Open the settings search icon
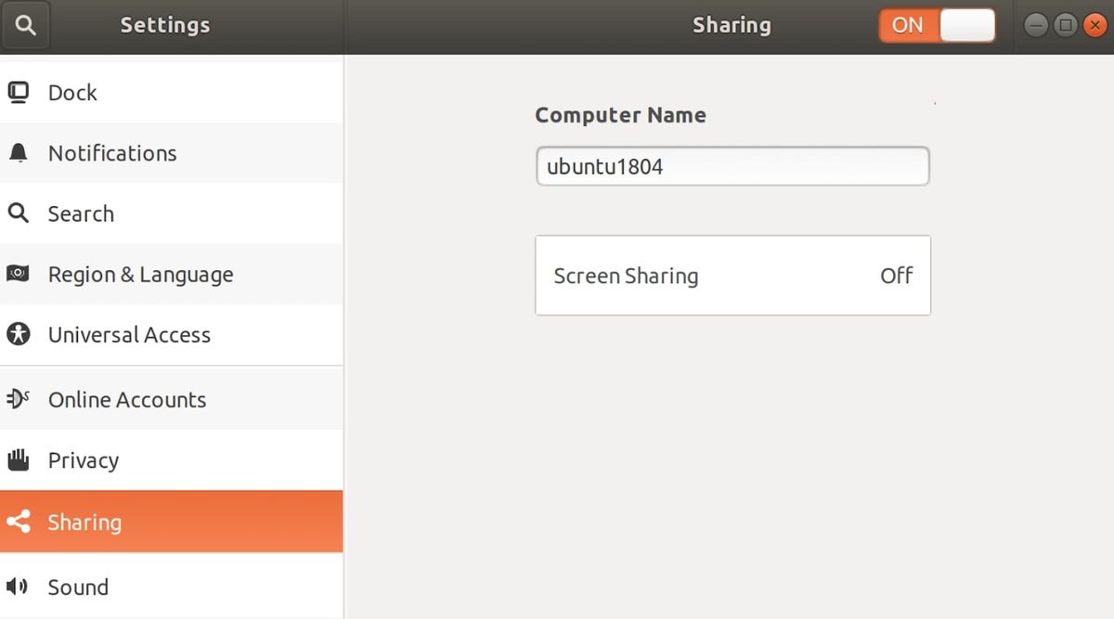 [25, 25]
